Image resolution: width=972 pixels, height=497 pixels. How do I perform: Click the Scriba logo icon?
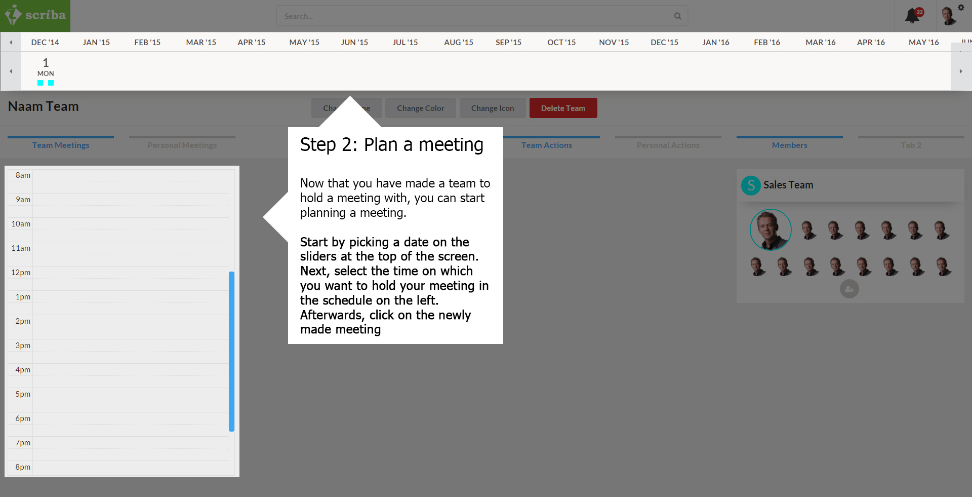(x=14, y=15)
